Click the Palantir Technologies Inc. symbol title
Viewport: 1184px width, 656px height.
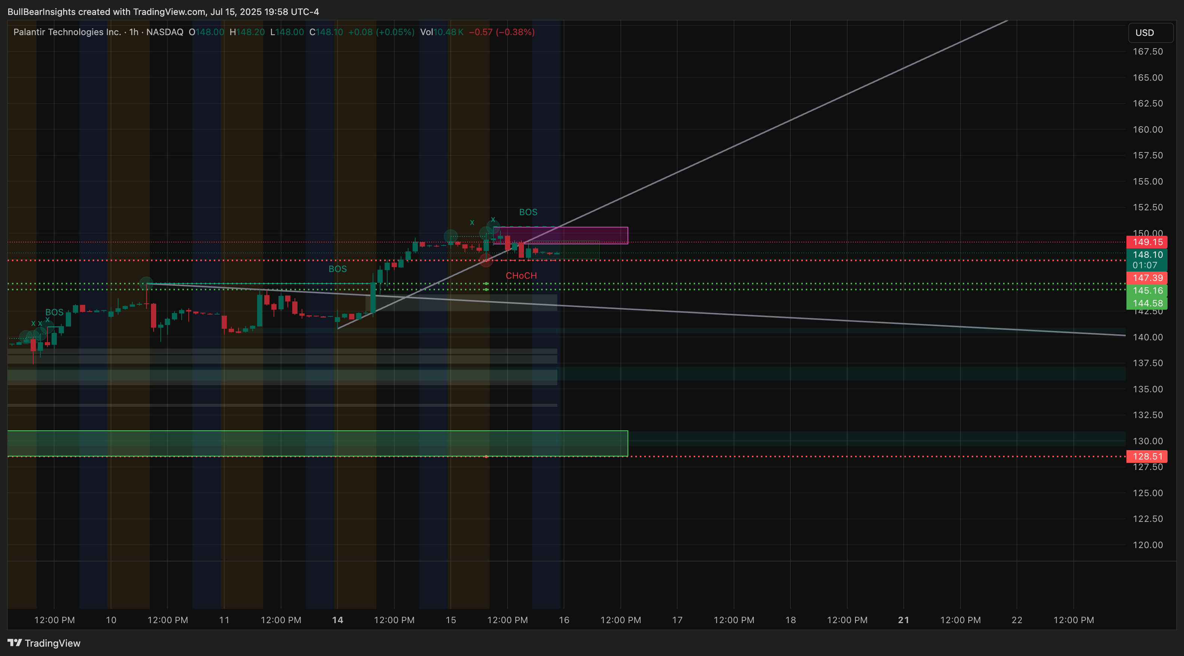pyautogui.click(x=67, y=32)
